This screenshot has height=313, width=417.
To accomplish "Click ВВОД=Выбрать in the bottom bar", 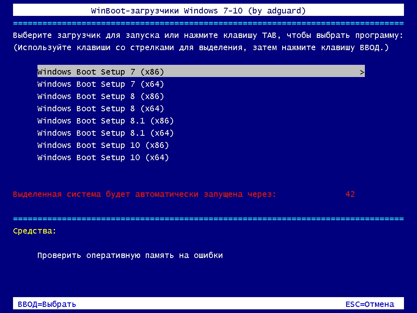I will click(47, 304).
